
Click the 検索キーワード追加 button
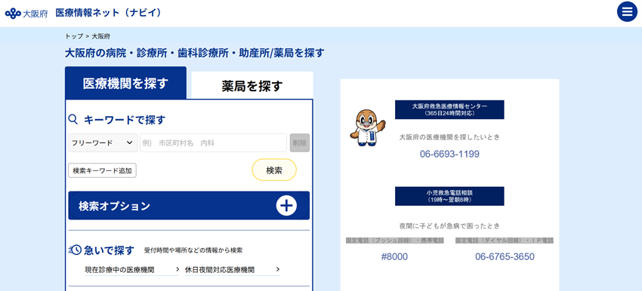(103, 170)
